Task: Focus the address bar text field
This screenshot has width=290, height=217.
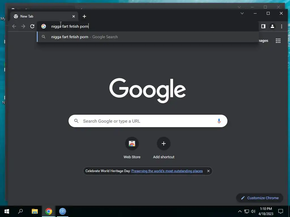Action: pos(148,26)
